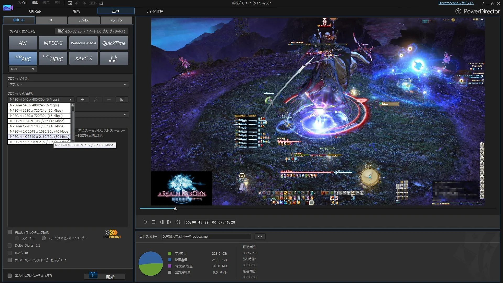Viewport: 503px width, 283px height.
Task: Select the XAVC S format button
Action: point(84,58)
